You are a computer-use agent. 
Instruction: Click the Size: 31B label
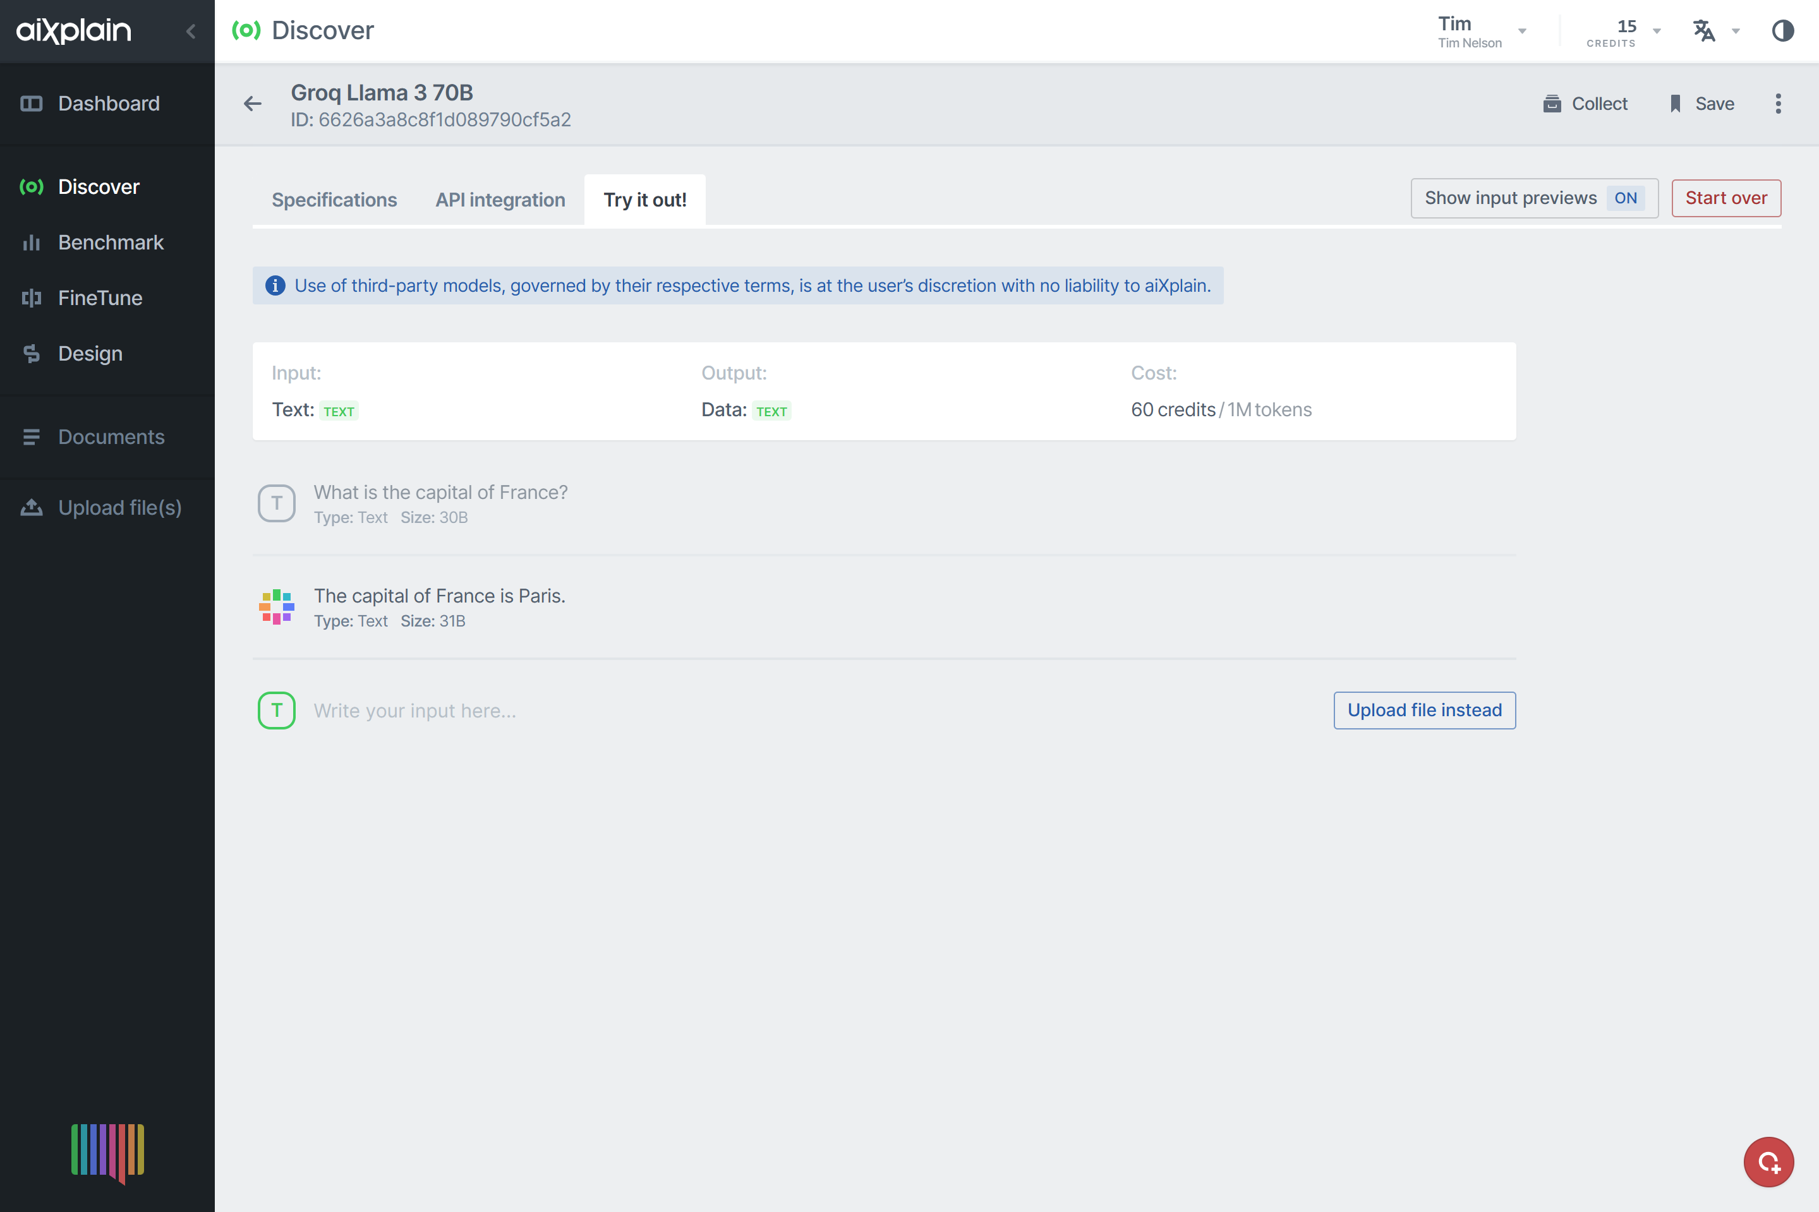pos(433,621)
